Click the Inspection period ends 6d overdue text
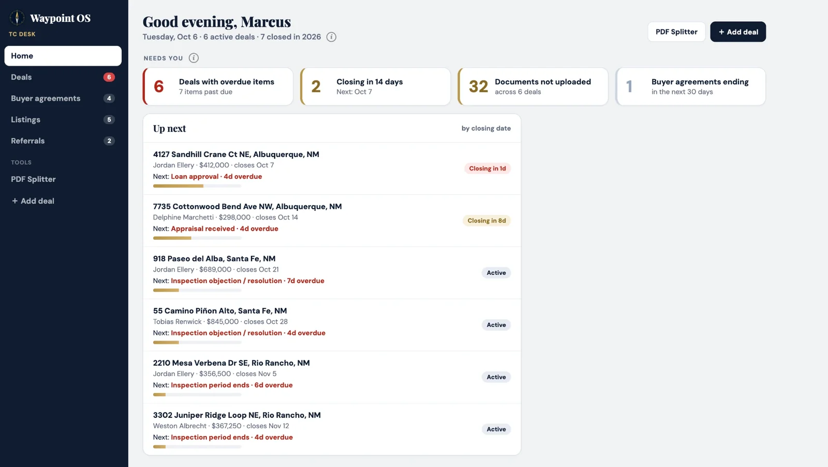Viewport: 828px width, 467px height. point(232,385)
